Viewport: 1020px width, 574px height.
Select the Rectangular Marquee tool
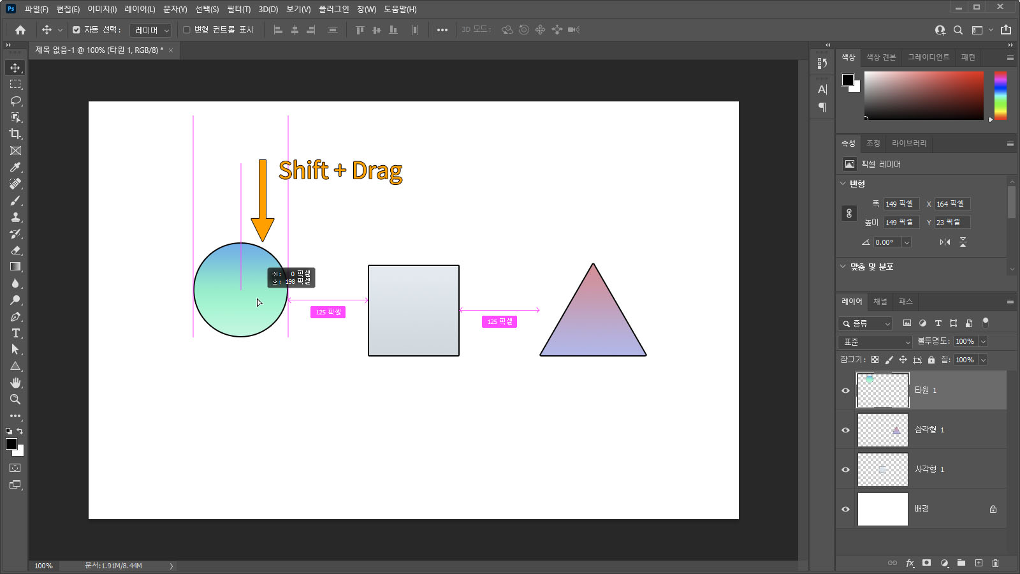pyautogui.click(x=15, y=84)
